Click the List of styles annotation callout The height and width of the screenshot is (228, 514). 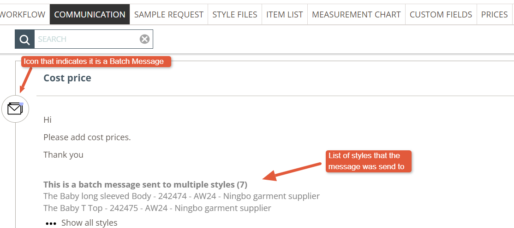[368, 161]
